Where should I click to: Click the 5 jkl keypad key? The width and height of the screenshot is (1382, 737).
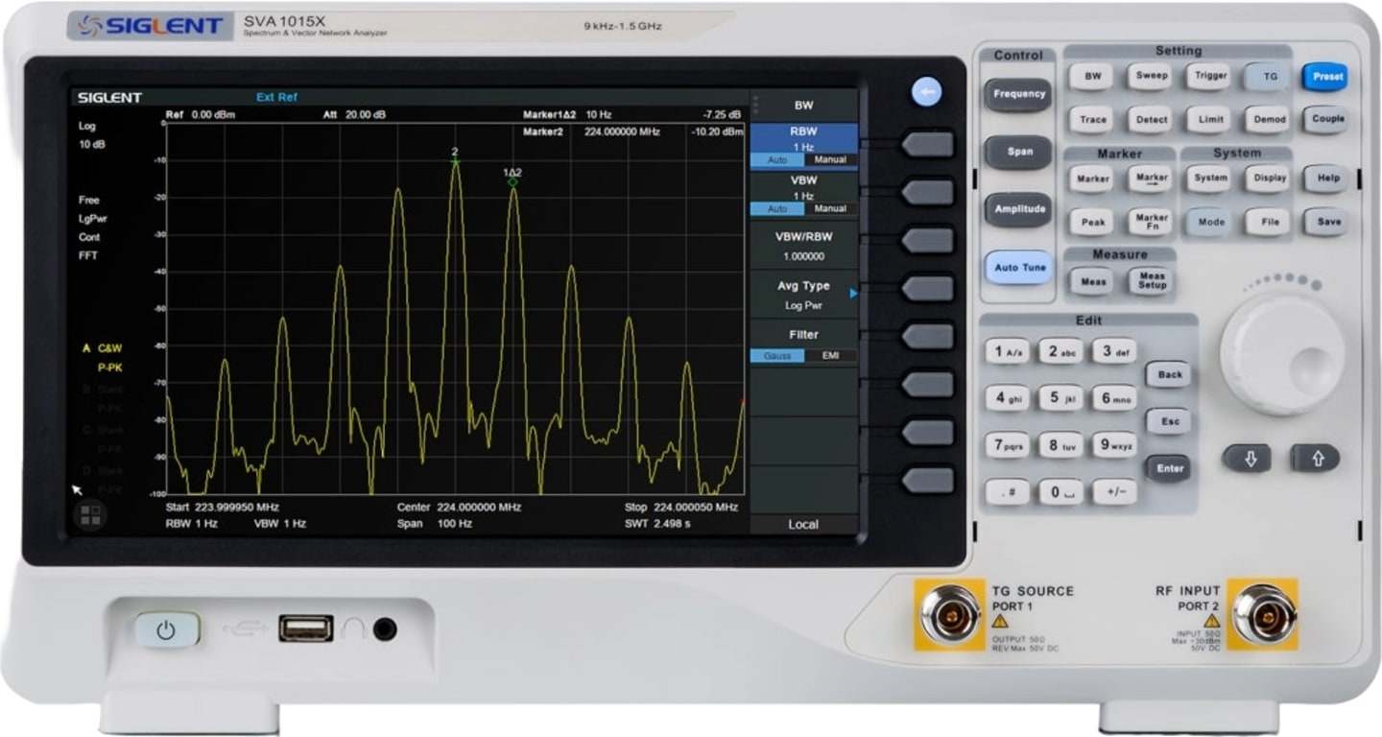[x=1060, y=398]
